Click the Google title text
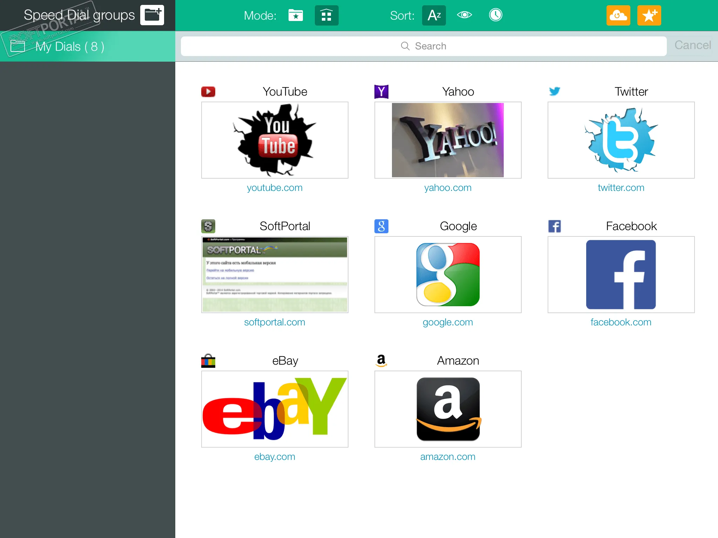Viewport: 718px width, 538px height. tap(458, 226)
